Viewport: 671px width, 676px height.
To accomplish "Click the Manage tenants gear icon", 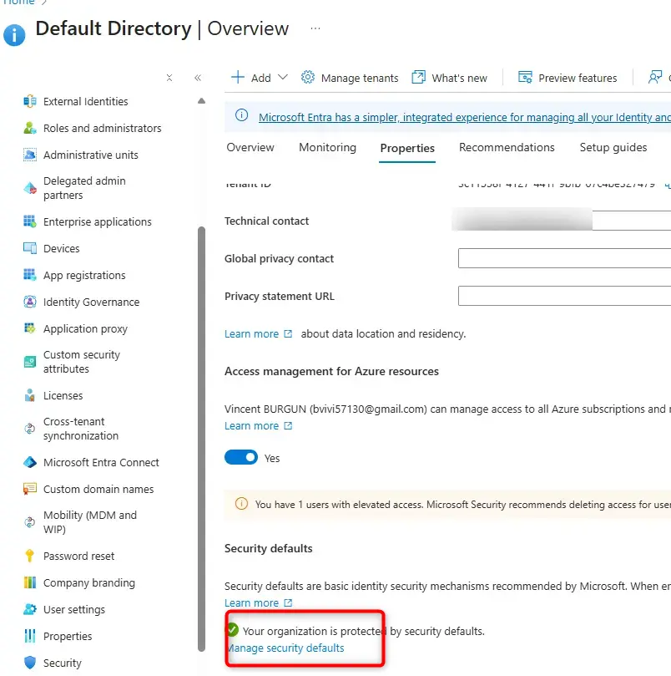I will click(x=308, y=77).
